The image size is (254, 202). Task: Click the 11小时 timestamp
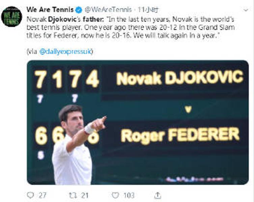tap(145, 9)
